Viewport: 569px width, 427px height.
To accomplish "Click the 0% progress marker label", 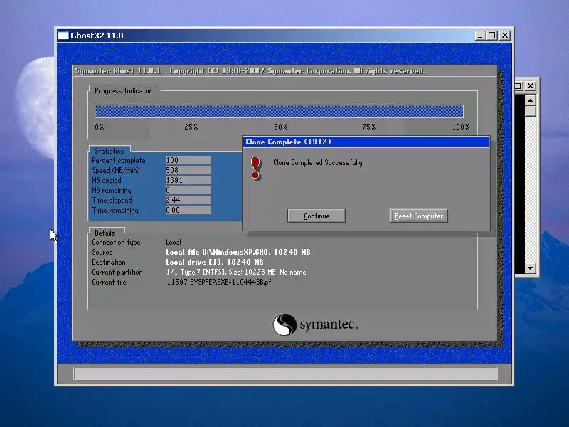I will 100,127.
